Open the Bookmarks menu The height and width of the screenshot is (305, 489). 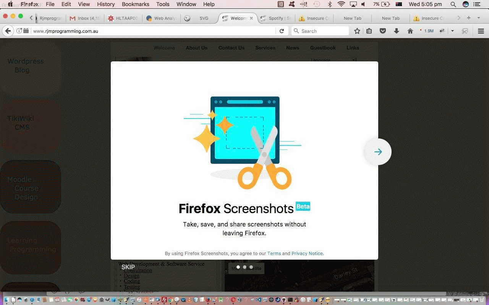tap(136, 4)
